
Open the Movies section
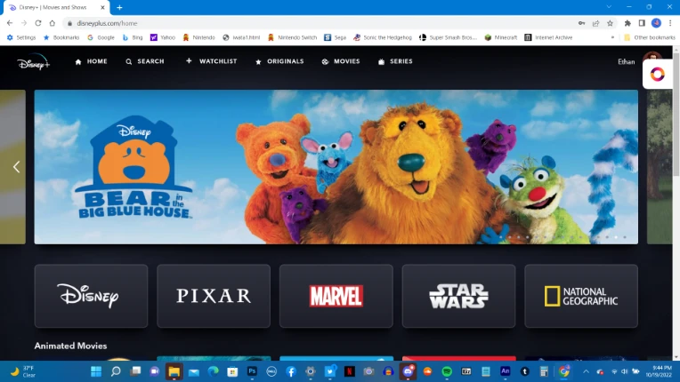click(x=341, y=61)
